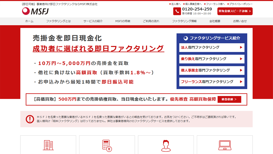
Task: Click the 法人様へ top link
Action: click(x=175, y=4)
